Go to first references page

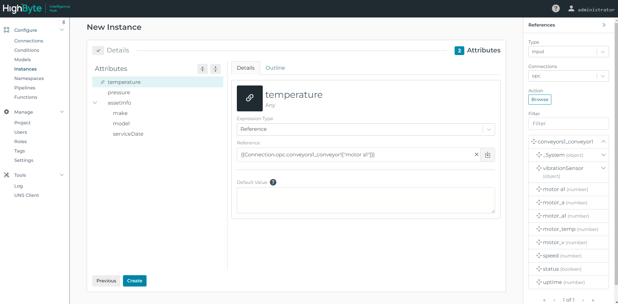coord(545,300)
